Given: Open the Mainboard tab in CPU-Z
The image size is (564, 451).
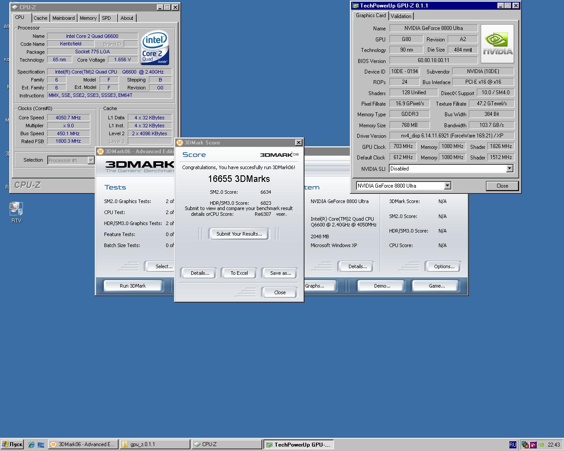Looking at the screenshot, I should 63,18.
